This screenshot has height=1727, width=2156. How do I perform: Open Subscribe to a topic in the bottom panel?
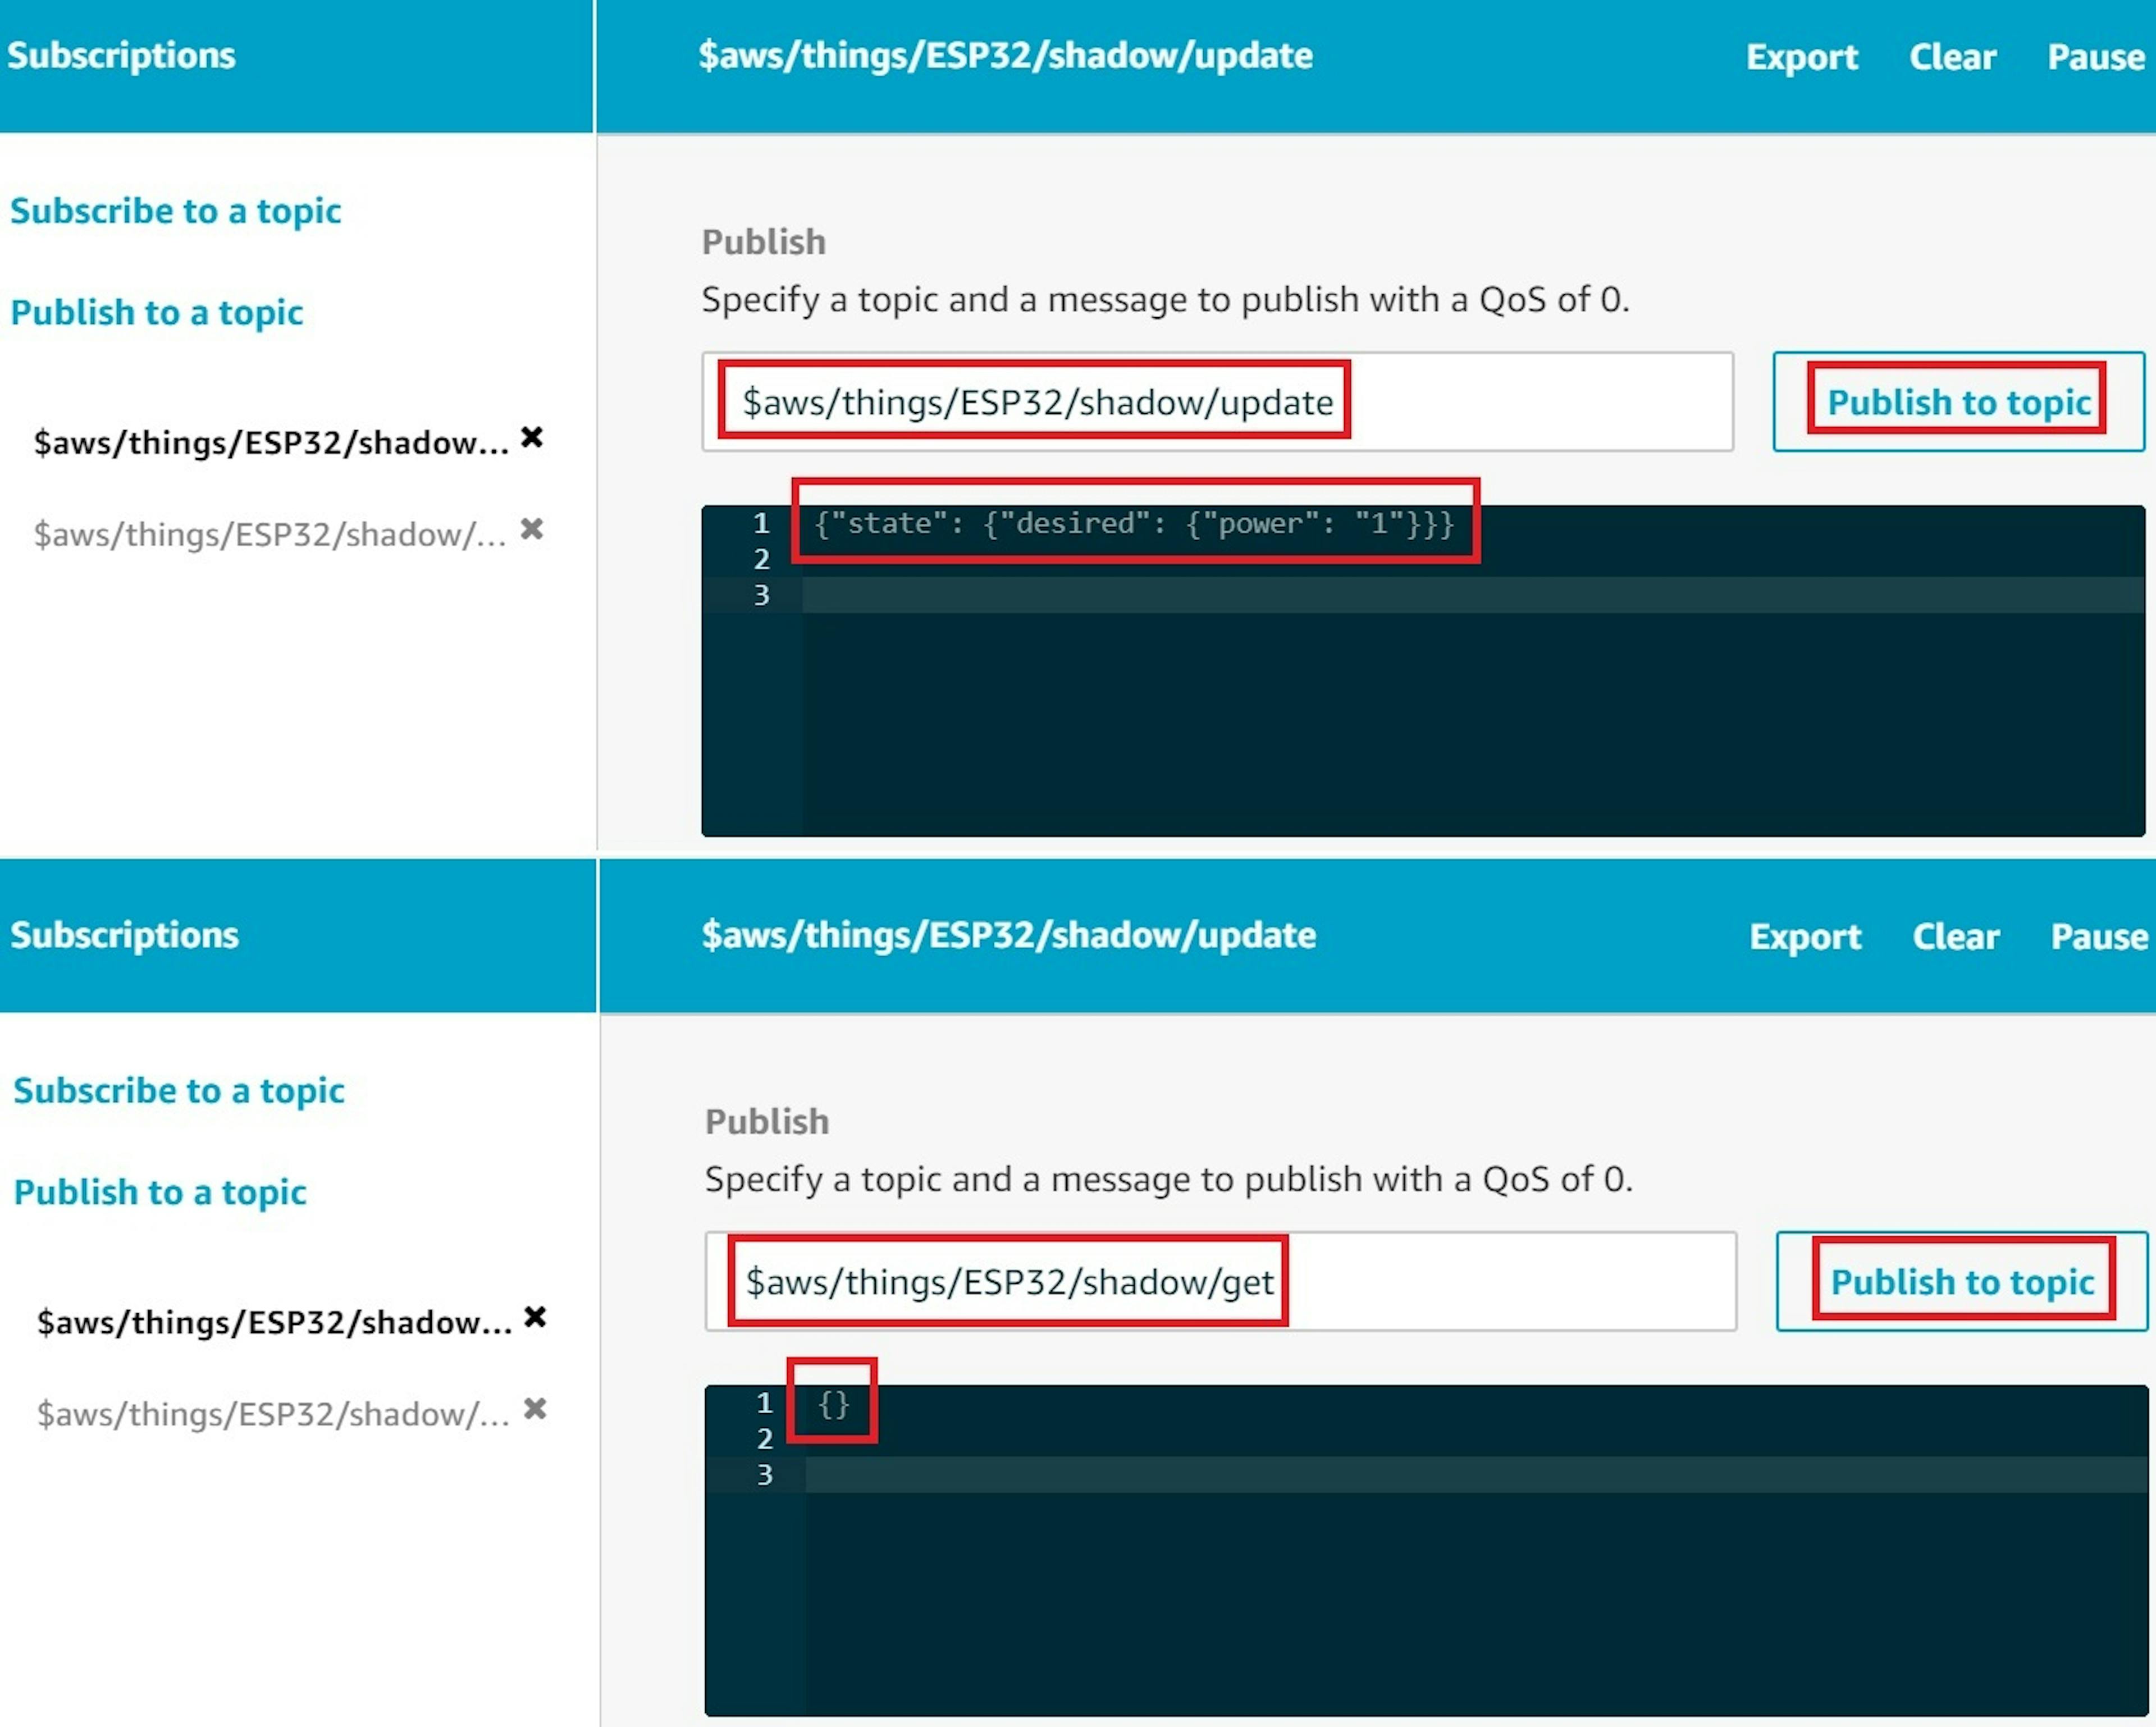pyautogui.click(x=179, y=1091)
